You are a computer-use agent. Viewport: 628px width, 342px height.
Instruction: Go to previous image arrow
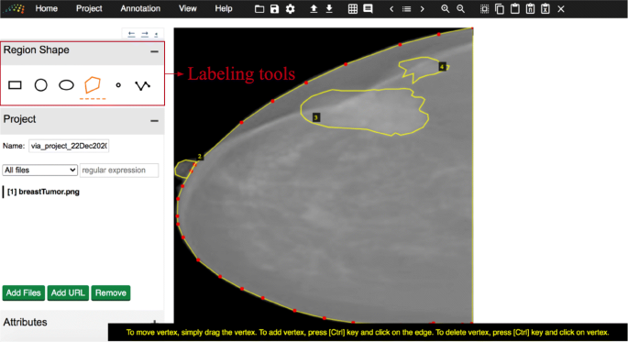(391, 9)
